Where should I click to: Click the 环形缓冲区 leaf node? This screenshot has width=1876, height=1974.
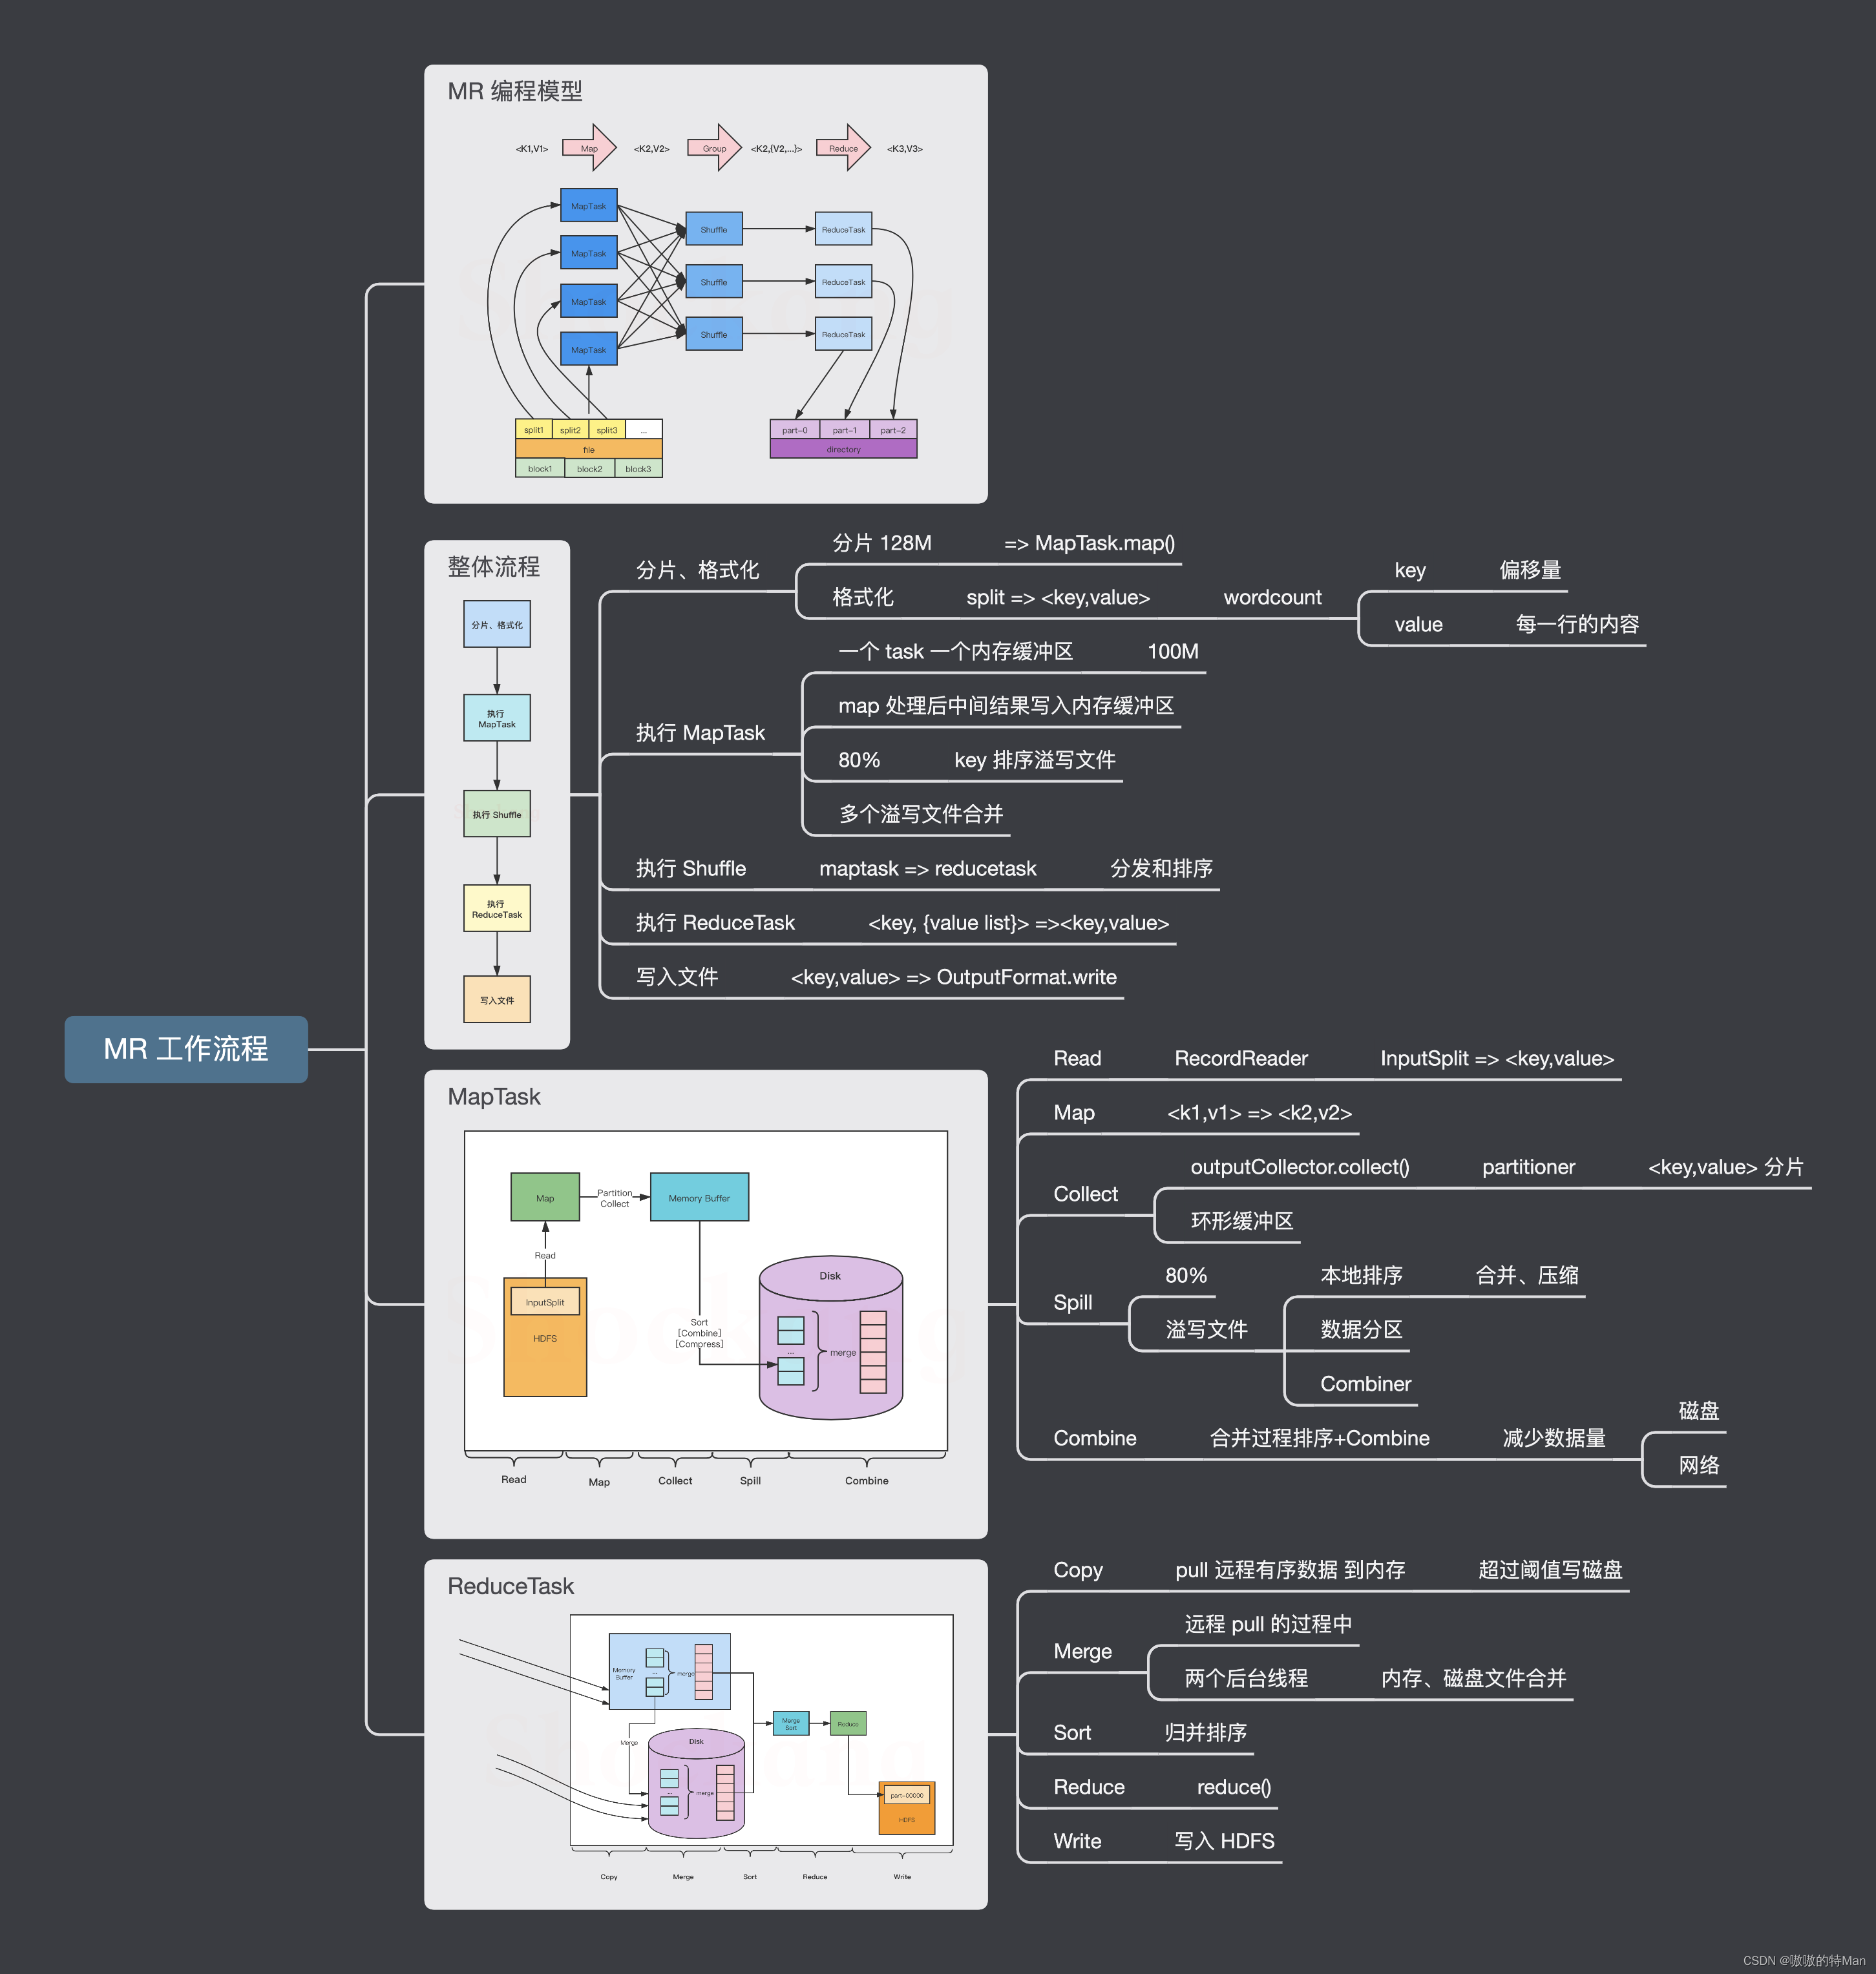point(1241,1220)
